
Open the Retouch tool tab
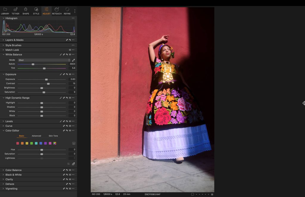tap(57, 11)
